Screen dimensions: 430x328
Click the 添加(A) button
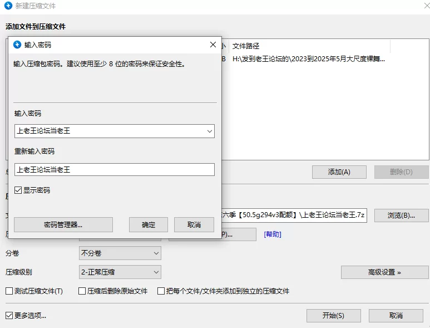[339, 172]
